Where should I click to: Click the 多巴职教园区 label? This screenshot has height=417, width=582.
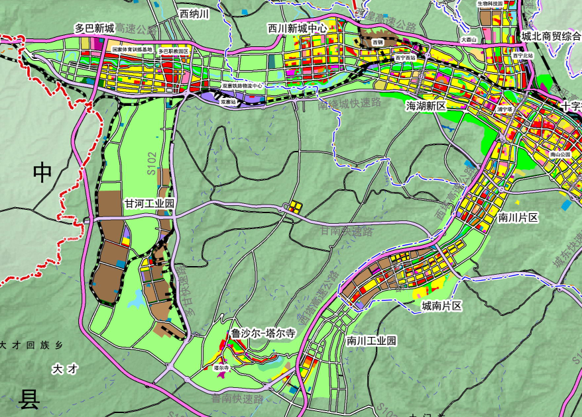tap(174, 51)
